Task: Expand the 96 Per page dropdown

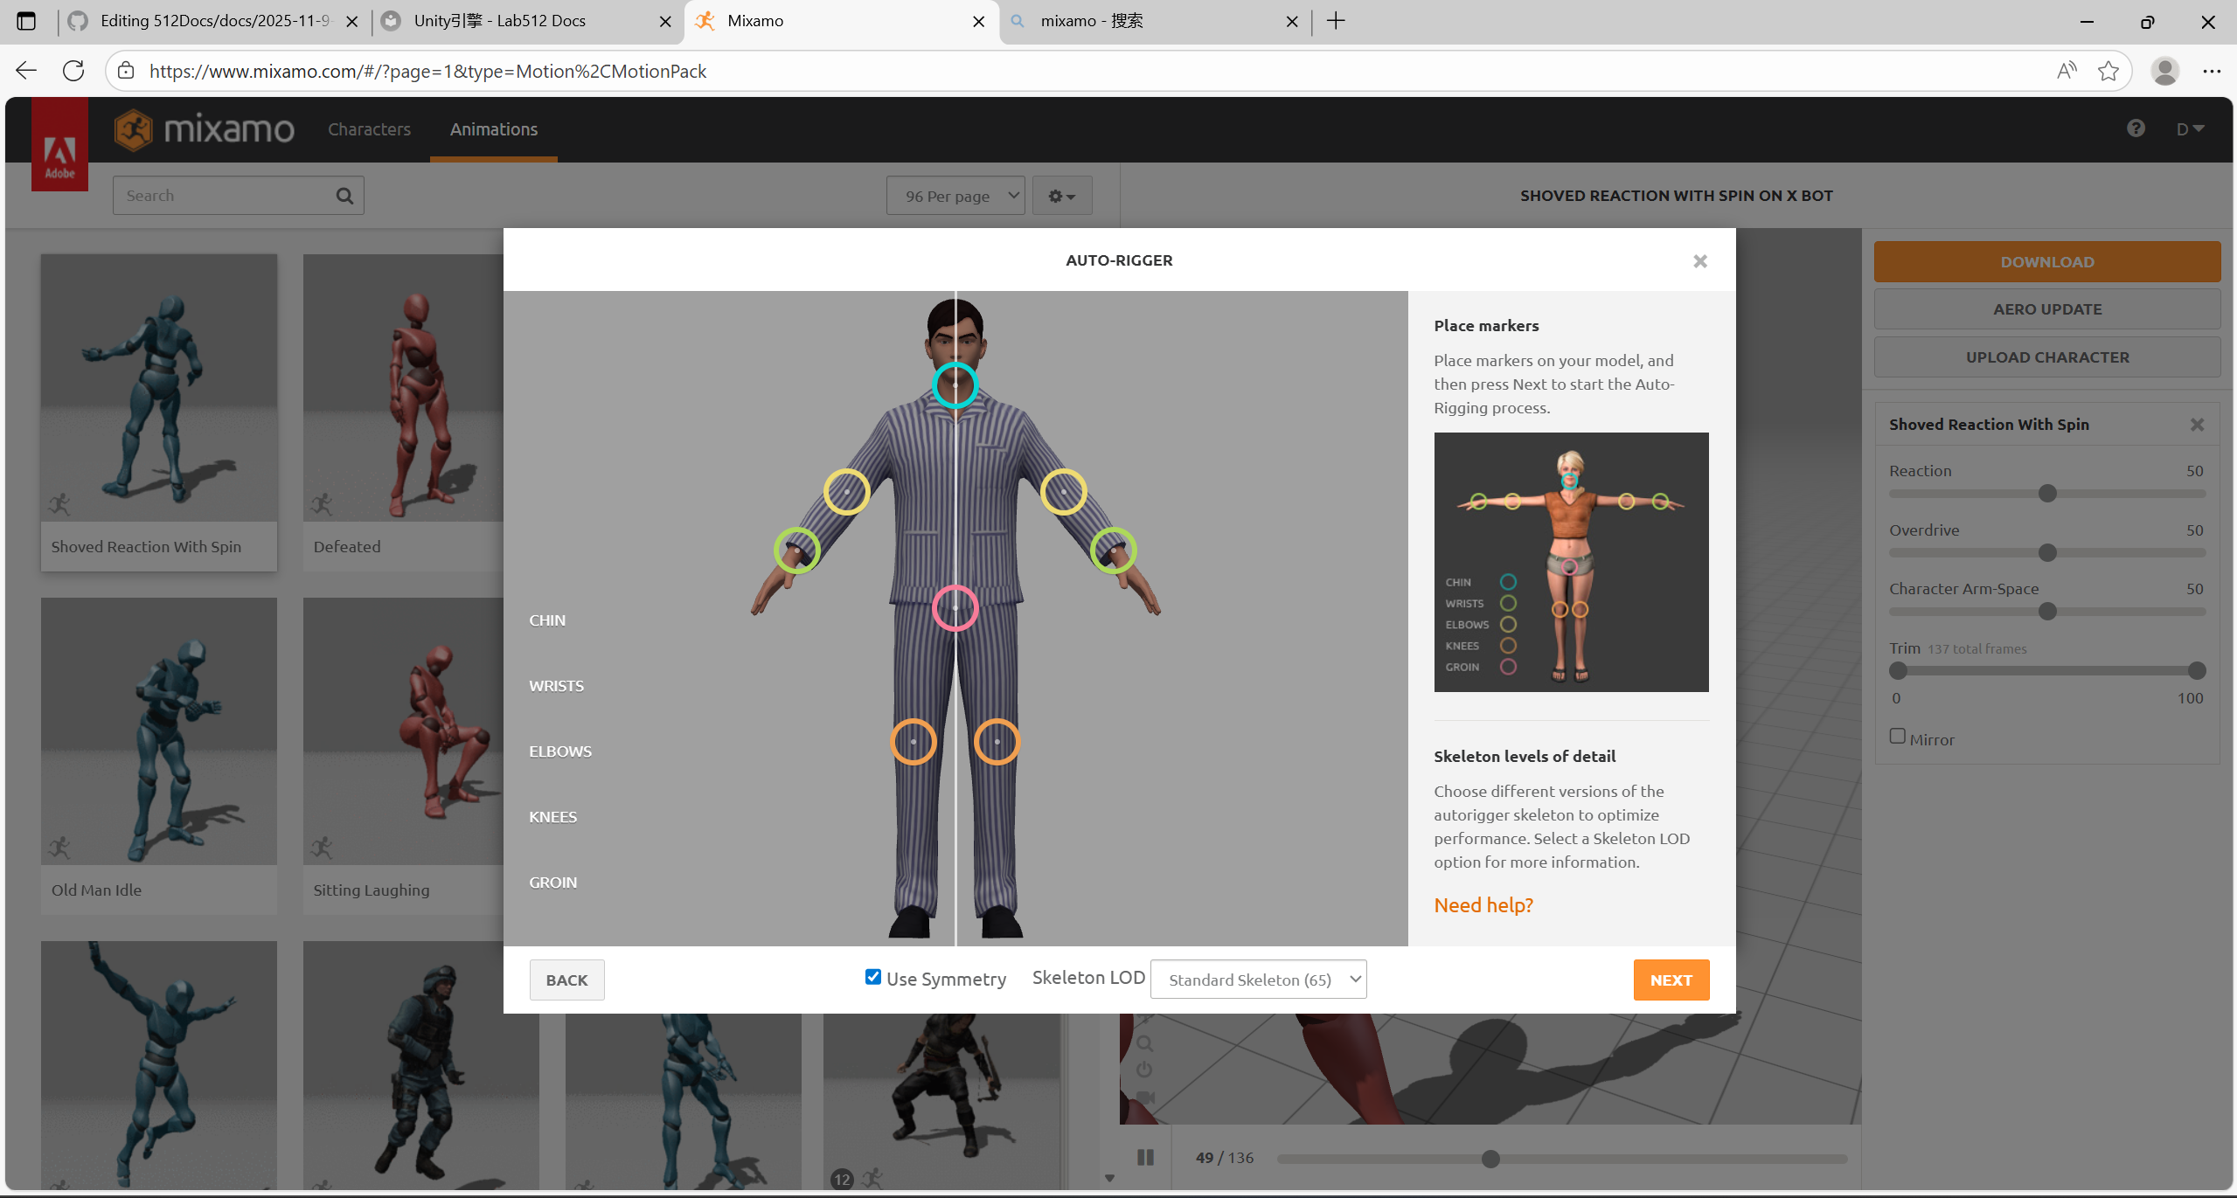Action: (x=955, y=196)
